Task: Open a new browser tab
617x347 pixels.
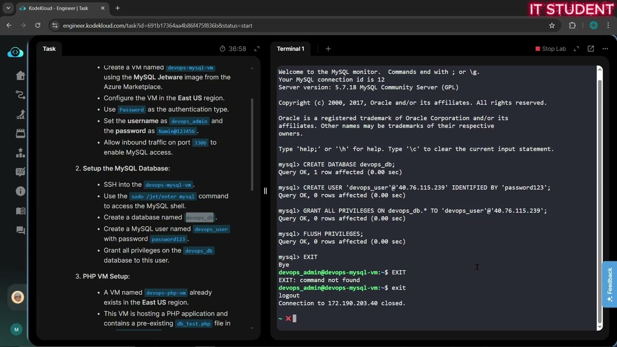Action: coord(118,8)
